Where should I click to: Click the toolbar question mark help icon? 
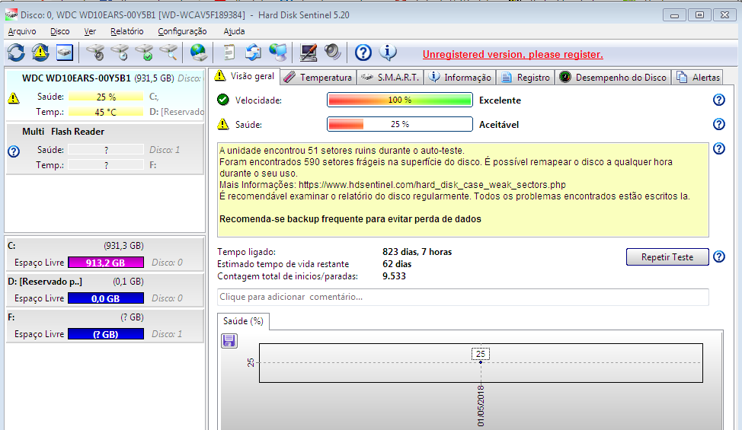coord(363,53)
